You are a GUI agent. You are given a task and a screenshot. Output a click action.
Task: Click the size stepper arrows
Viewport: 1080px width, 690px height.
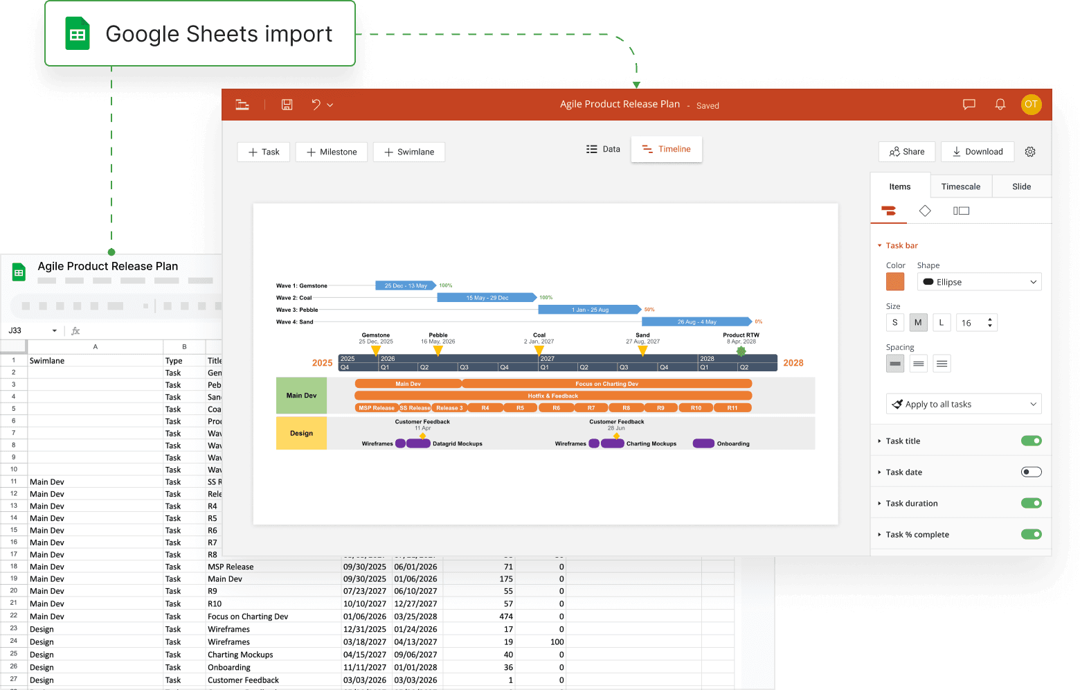(990, 323)
